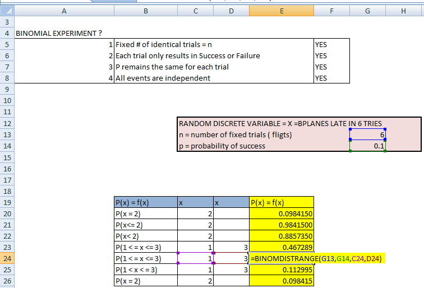Select the 'All events are independent' cell

tap(213, 78)
